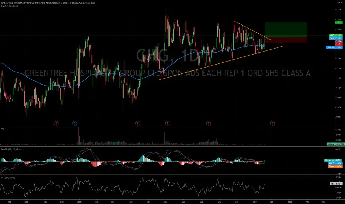Click the EMA/MA 13.18 value tag
Image resolution: width=345 pixels, height=204 pixels.
tap(334, 47)
